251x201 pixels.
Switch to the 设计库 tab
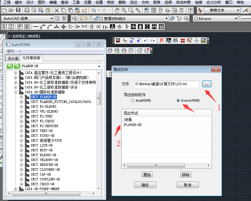(13, 58)
